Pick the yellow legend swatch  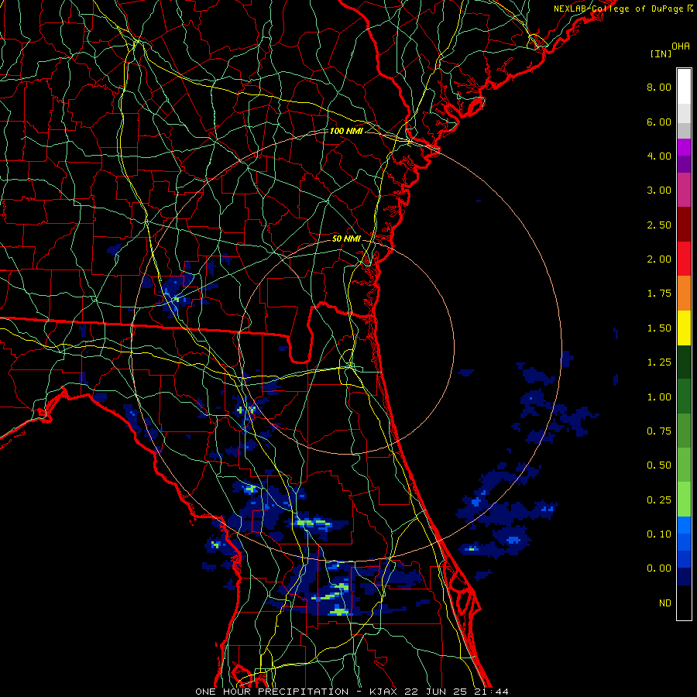pyautogui.click(x=684, y=328)
